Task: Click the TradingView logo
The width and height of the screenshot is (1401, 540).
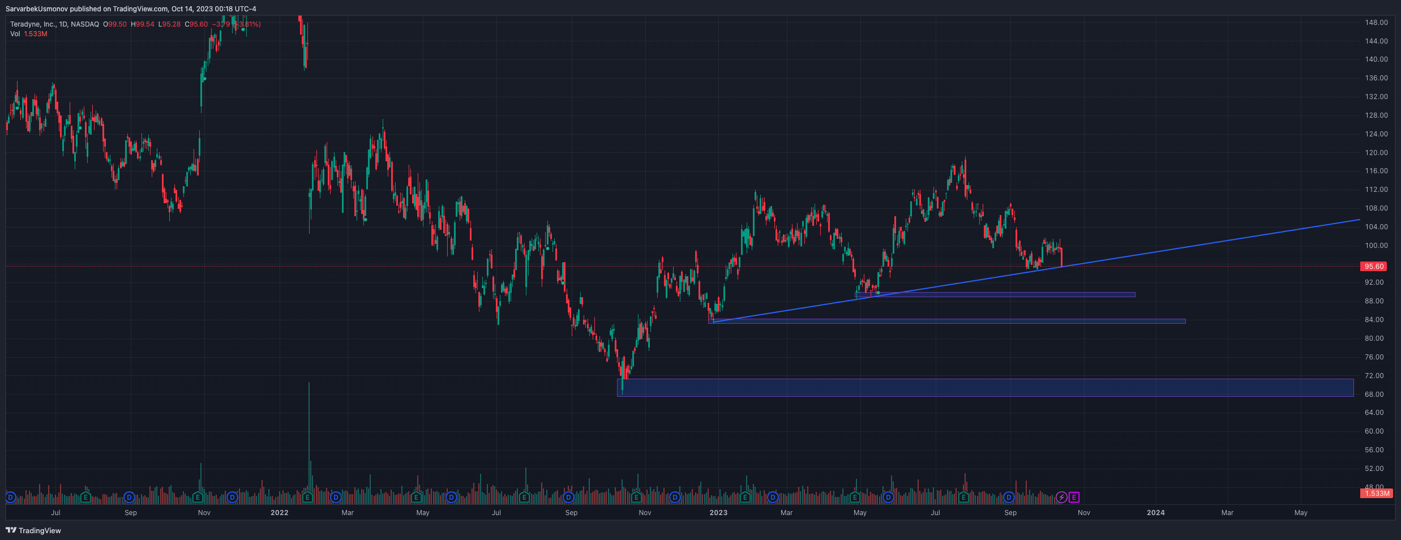Action: click(x=33, y=530)
